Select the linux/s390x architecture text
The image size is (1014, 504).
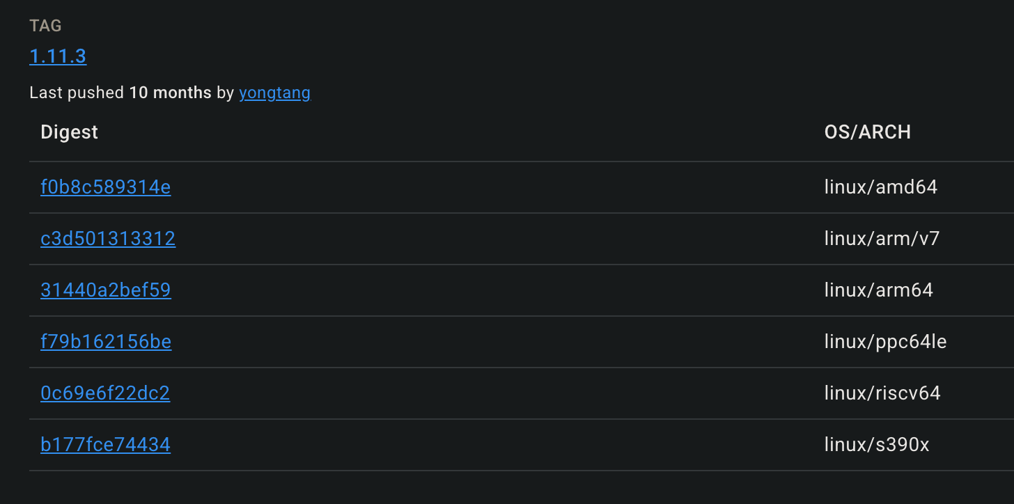click(x=877, y=445)
